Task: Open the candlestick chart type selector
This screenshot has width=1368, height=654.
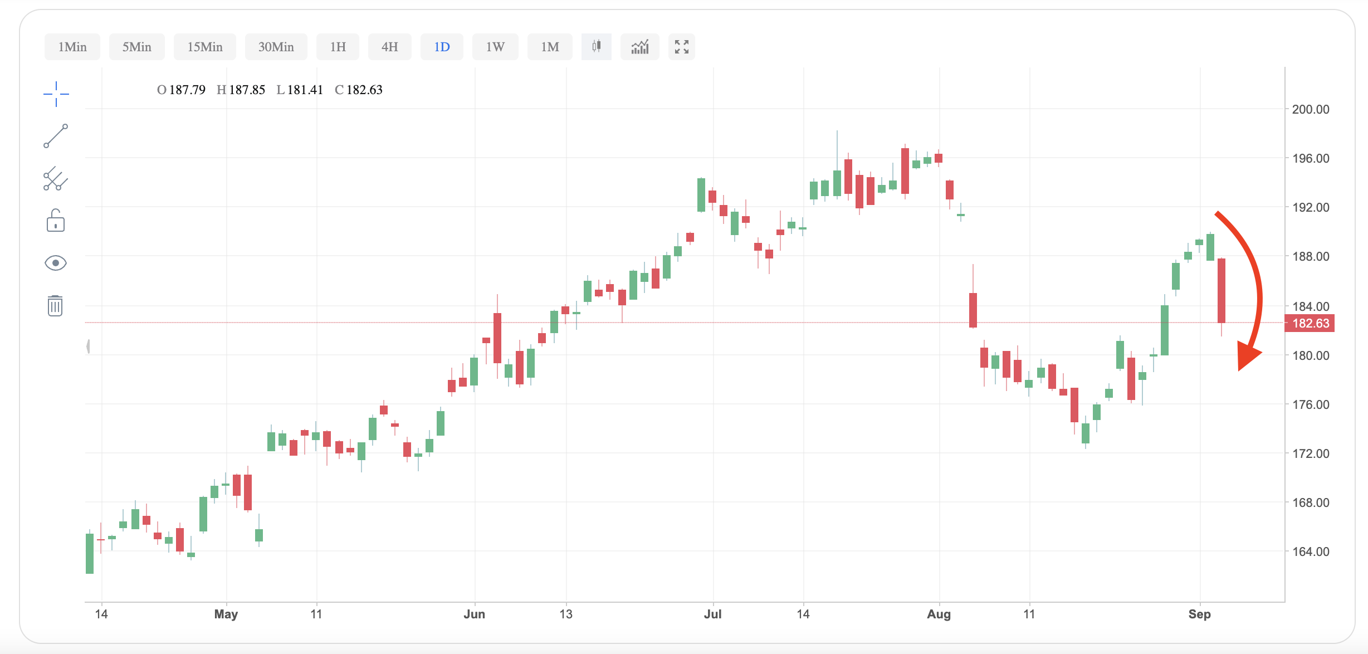Action: point(596,47)
